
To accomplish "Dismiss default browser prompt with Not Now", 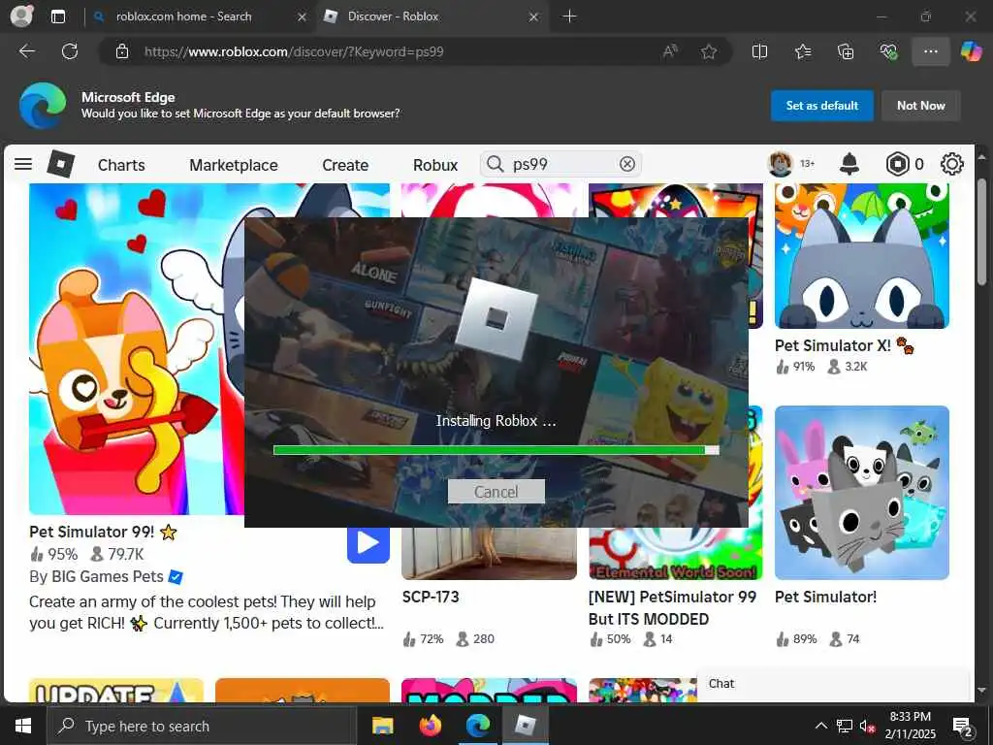I will pyautogui.click(x=921, y=106).
